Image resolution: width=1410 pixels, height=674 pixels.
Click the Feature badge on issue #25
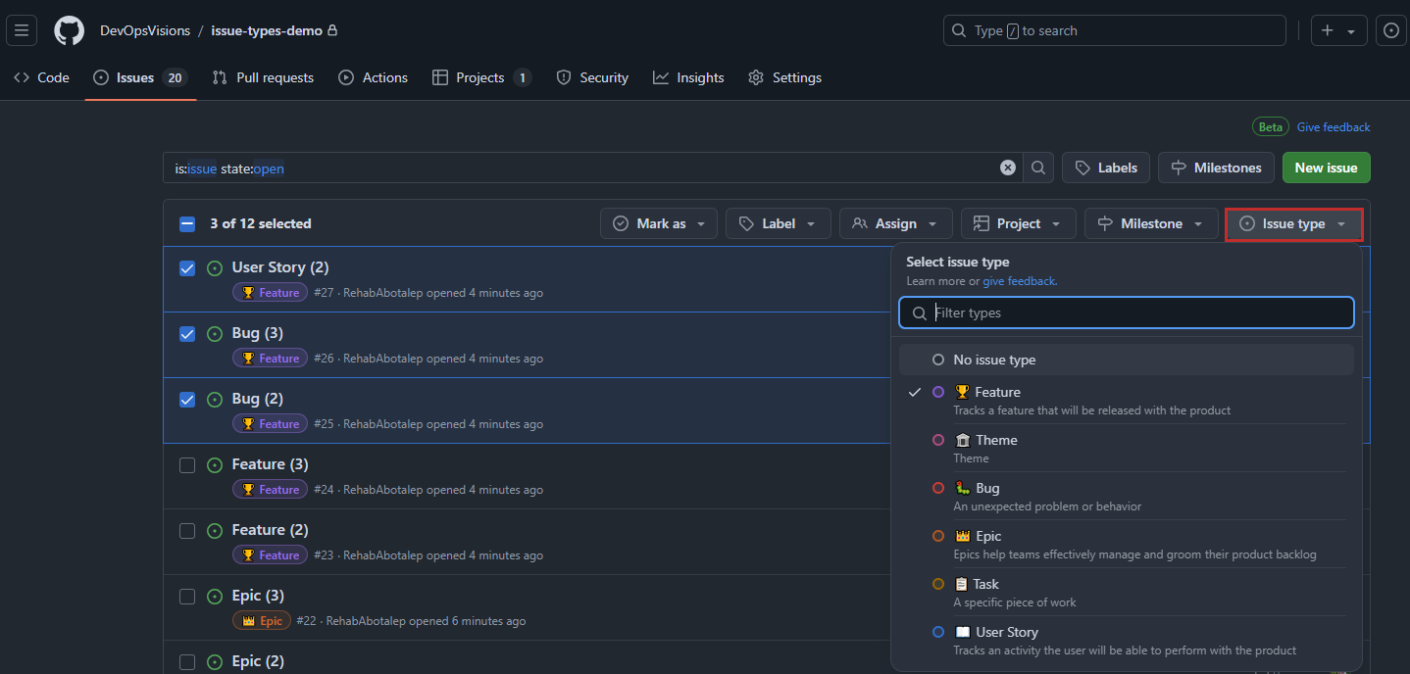point(270,424)
